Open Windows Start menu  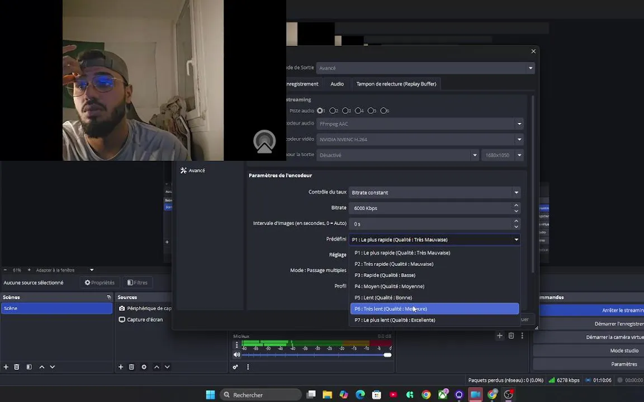[x=210, y=395]
